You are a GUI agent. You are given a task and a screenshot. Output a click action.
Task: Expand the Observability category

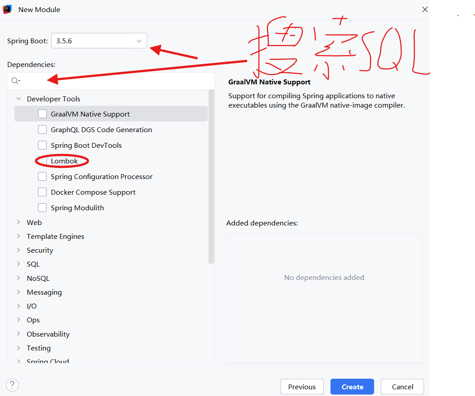(x=19, y=334)
